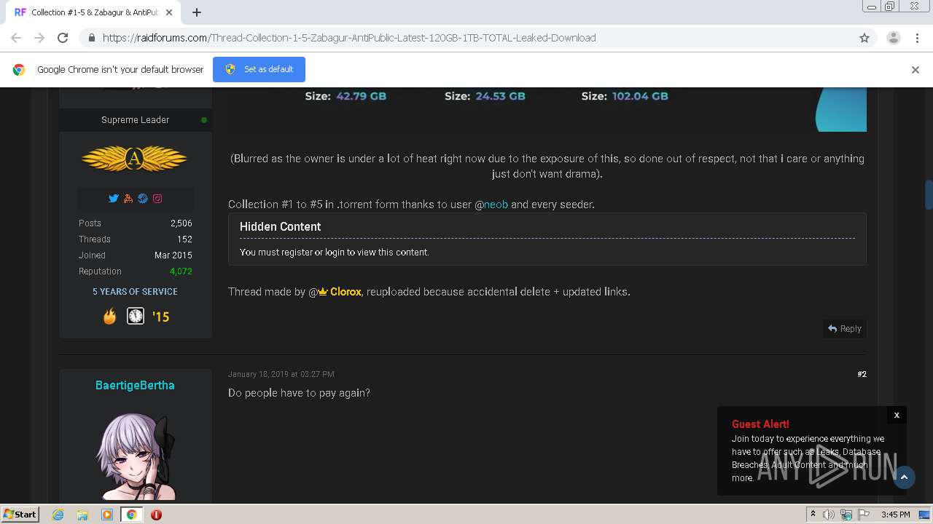Click the 24.53 GB size value
The height and width of the screenshot is (524, 933).
[x=500, y=96]
